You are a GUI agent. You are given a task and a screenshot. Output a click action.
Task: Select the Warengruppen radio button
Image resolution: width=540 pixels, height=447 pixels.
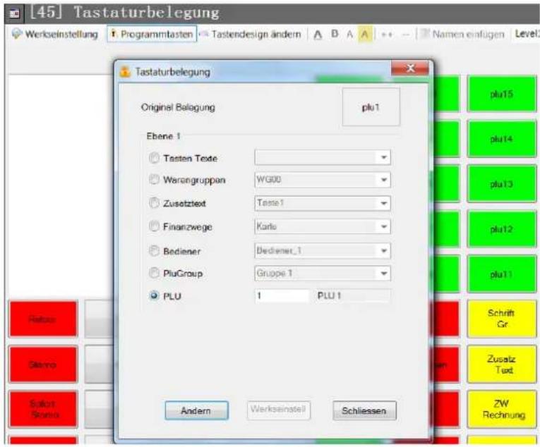tap(154, 179)
